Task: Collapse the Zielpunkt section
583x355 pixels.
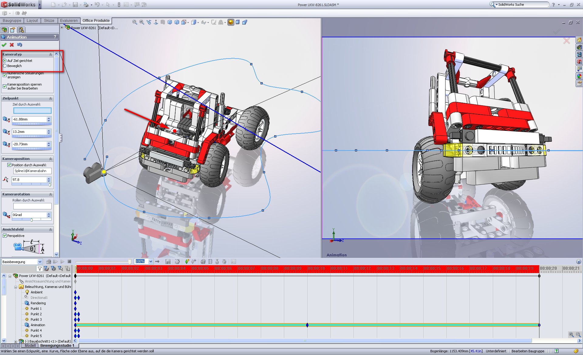Action: 51,99
